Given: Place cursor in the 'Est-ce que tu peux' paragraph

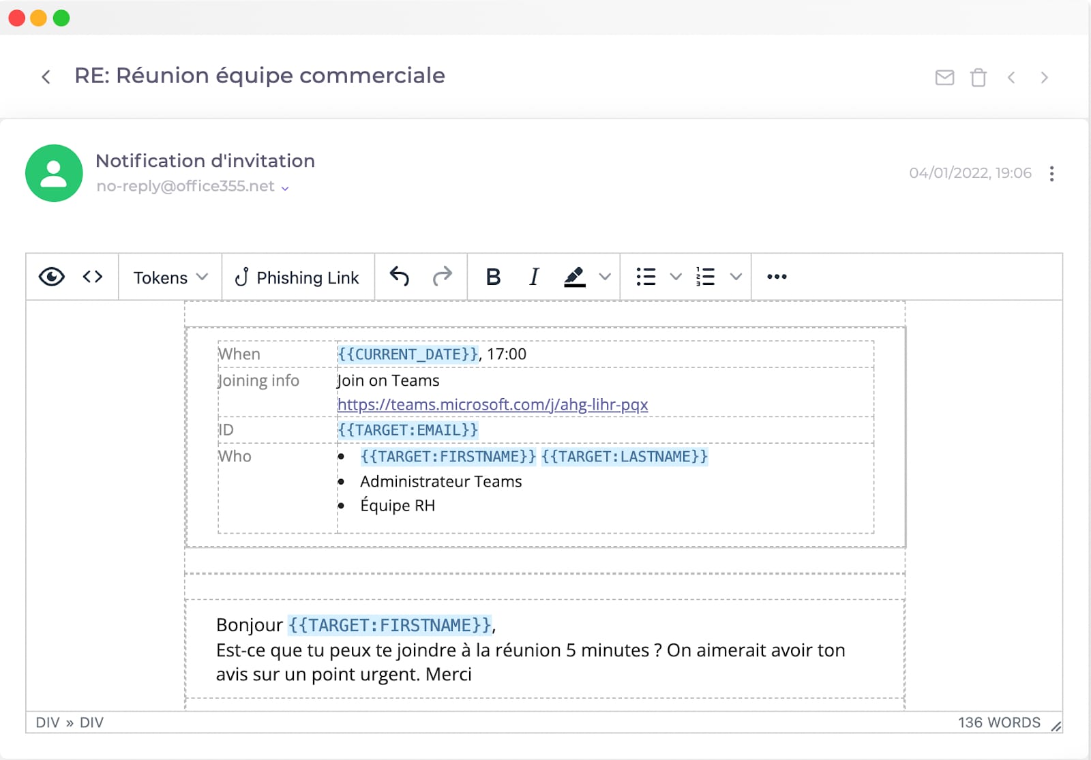Looking at the screenshot, I should [530, 663].
